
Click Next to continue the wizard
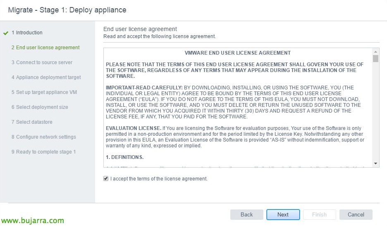(283, 214)
